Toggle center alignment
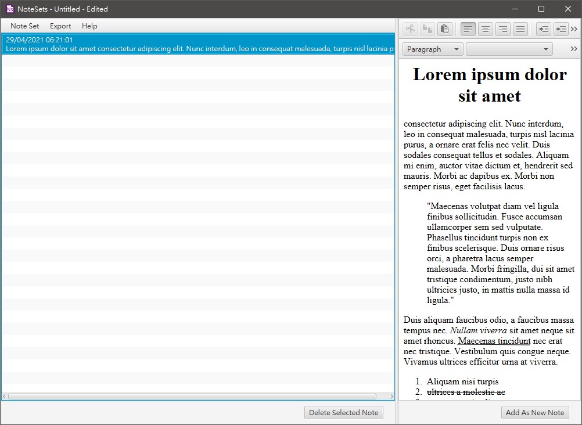 point(486,29)
